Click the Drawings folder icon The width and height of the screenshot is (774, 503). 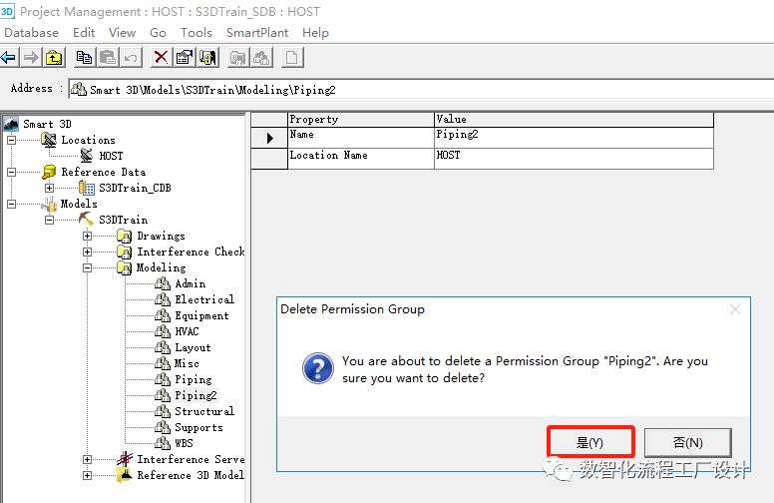tap(125, 236)
